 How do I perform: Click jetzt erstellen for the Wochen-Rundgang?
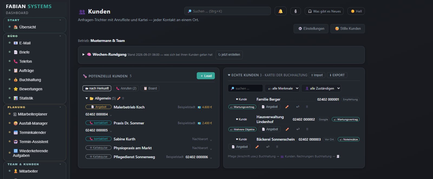pyautogui.click(x=229, y=55)
